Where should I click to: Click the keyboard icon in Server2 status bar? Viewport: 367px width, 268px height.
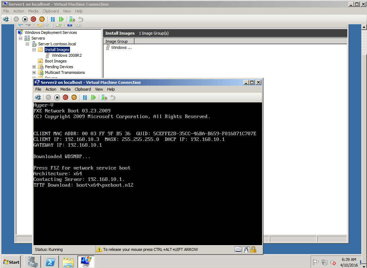pos(238,249)
